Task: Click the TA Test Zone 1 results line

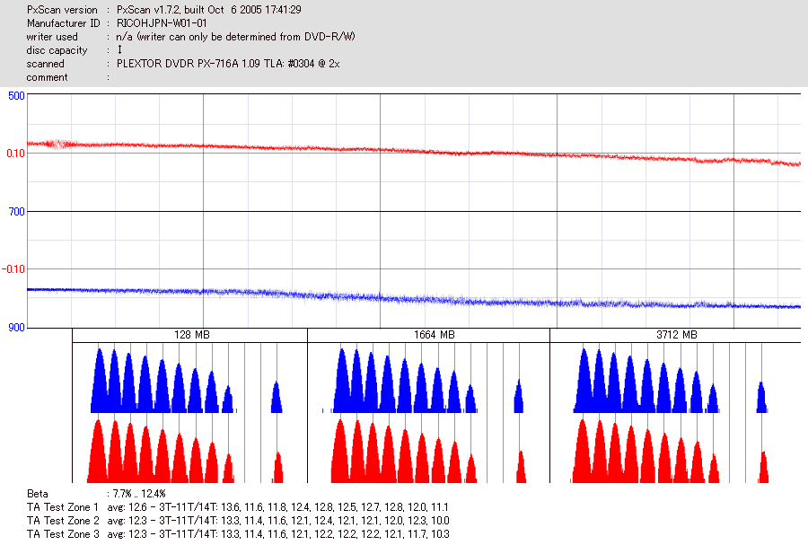Action: [238, 507]
